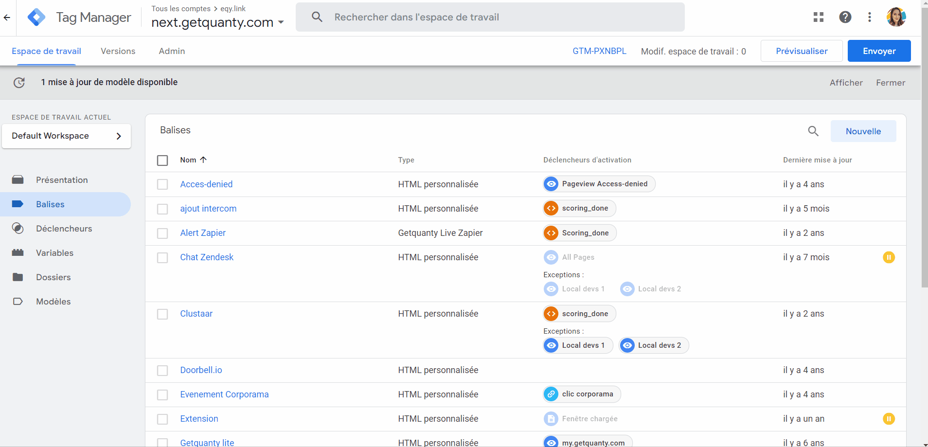Click scoring_done trigger on Clustaar row
The height and width of the screenshot is (447, 928).
(579, 314)
